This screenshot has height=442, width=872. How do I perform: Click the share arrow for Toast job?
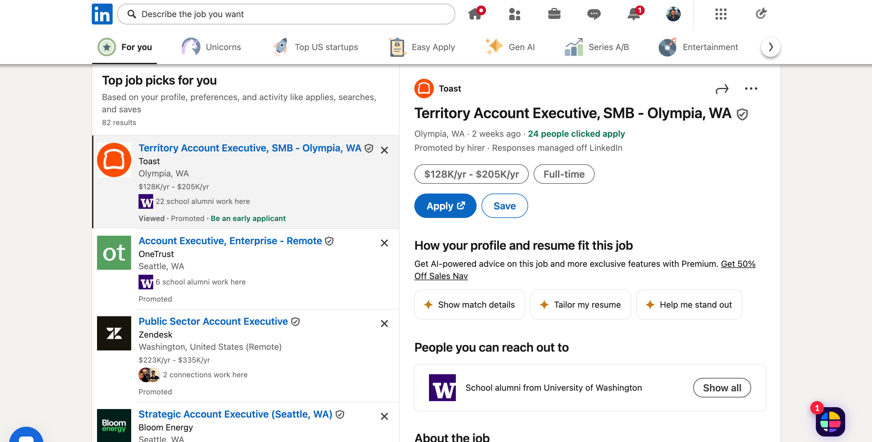(722, 89)
